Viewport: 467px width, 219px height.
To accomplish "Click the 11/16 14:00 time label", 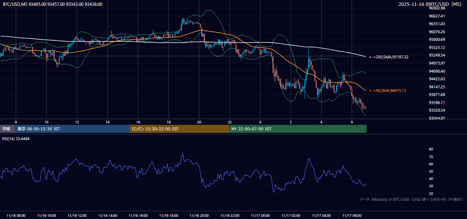I will pyautogui.click(x=107, y=216).
